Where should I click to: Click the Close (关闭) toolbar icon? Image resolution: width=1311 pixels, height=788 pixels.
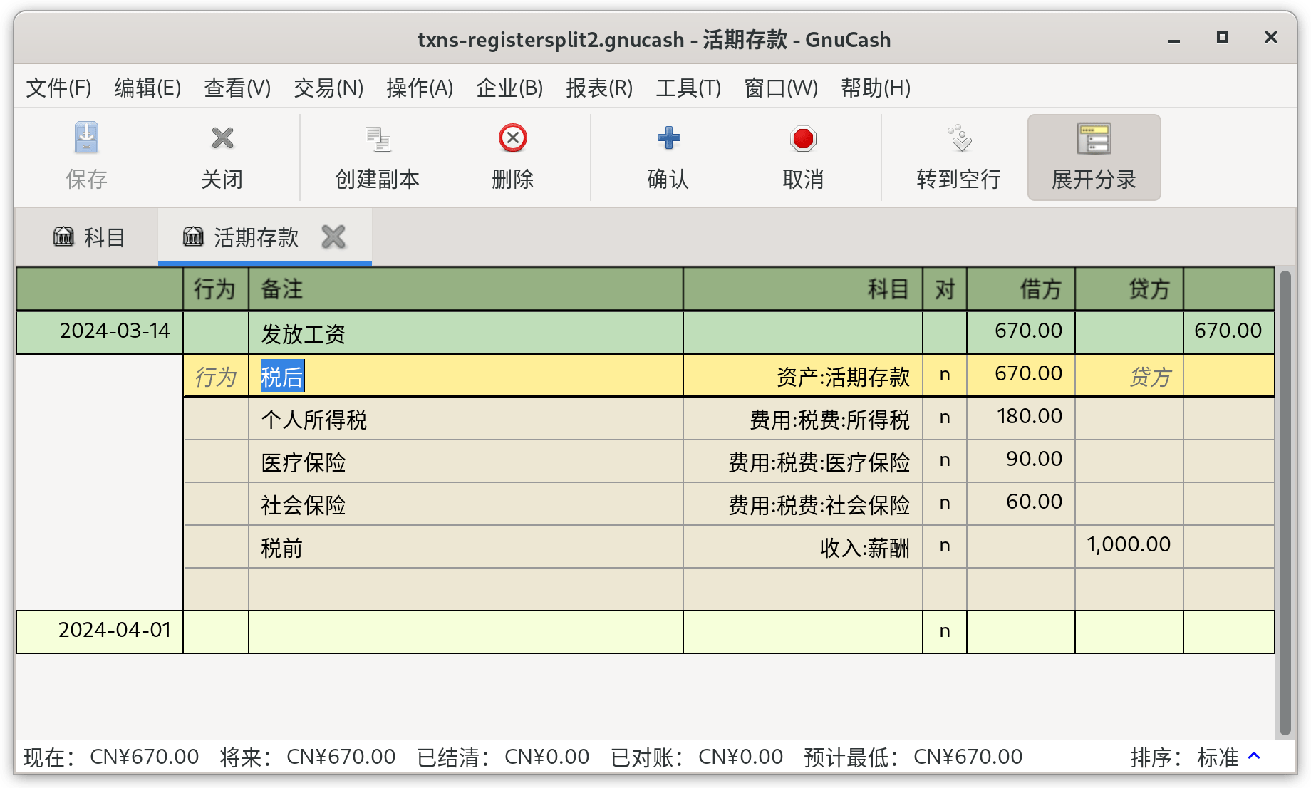(222, 139)
